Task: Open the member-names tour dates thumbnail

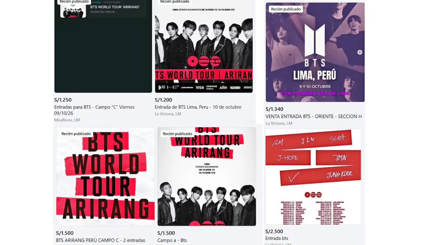Action: pyautogui.click(x=313, y=177)
